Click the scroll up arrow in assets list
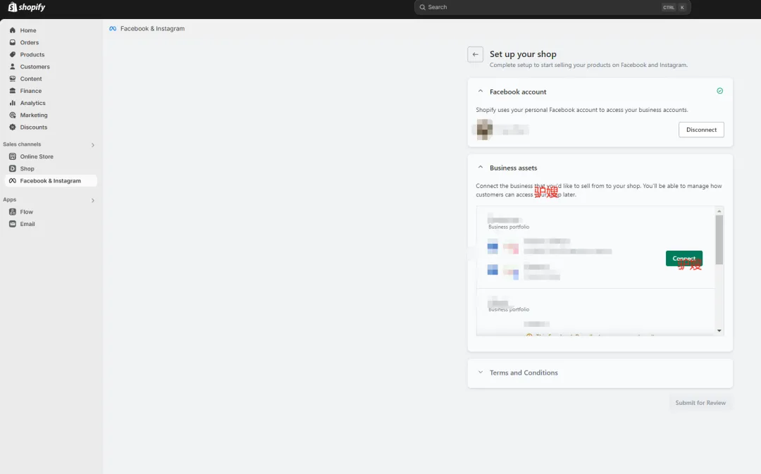761x474 pixels. point(719,211)
